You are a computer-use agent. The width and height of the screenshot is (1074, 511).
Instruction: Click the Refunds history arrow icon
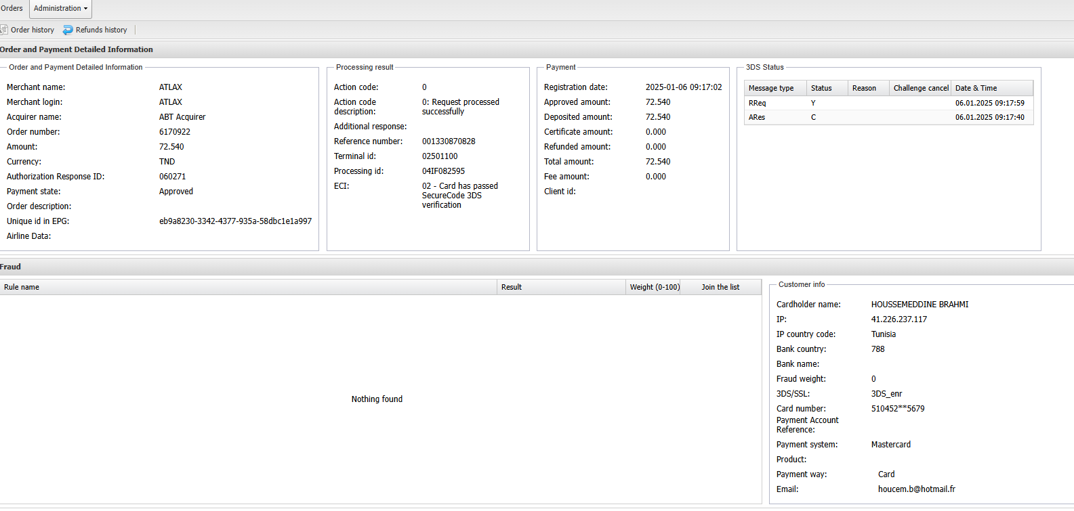(68, 30)
